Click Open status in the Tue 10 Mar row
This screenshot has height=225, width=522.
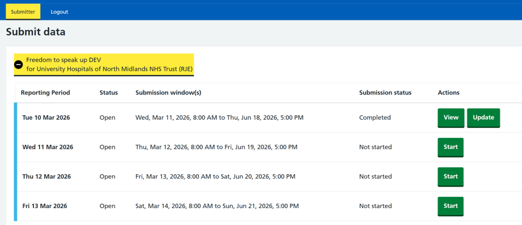[x=108, y=118]
